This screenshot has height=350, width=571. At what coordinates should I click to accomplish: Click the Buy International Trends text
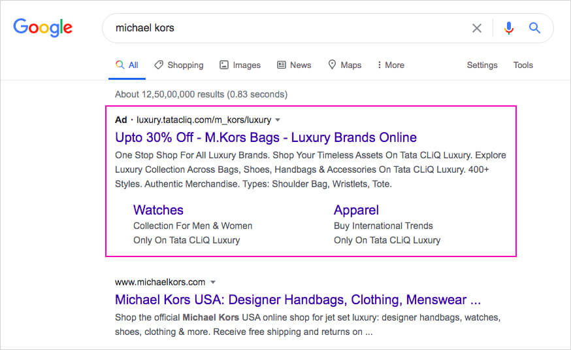point(383,226)
